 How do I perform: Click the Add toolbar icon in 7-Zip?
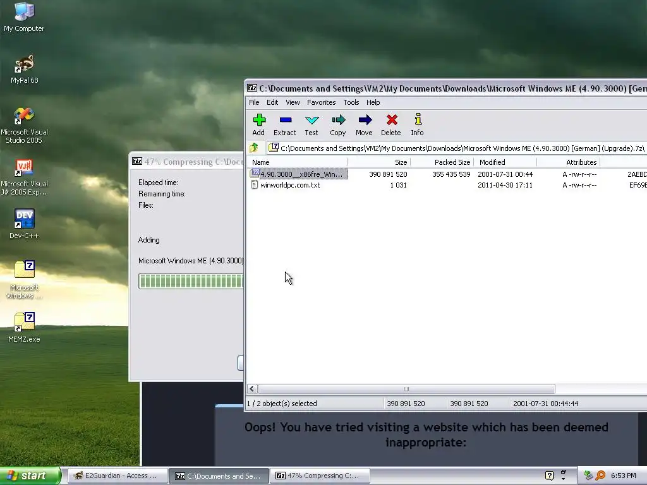[x=258, y=124]
